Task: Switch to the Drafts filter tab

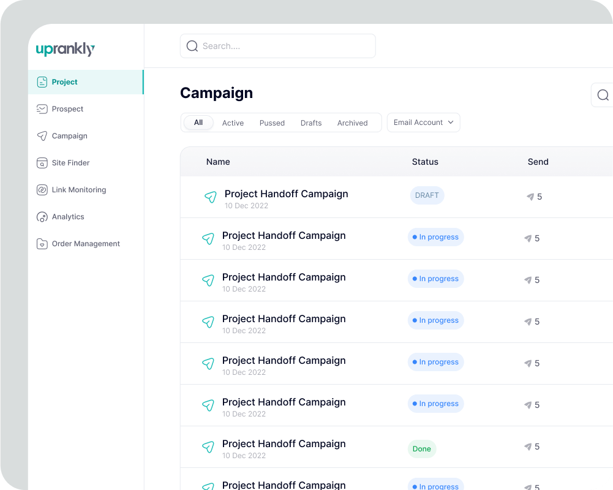Action: pos(311,123)
